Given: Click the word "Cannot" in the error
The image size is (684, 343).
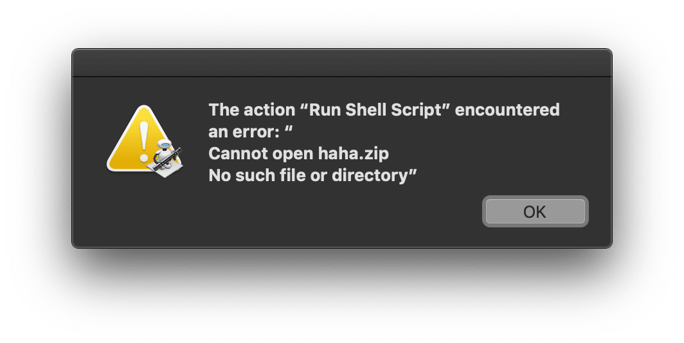Looking at the screenshot, I should (x=239, y=154).
